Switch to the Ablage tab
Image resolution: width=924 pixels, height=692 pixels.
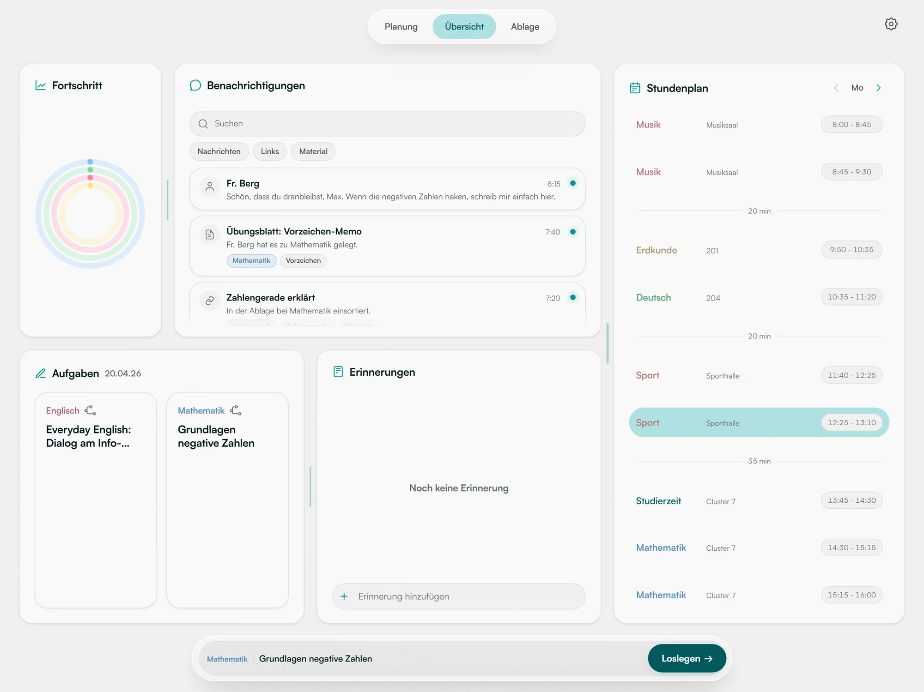coord(525,27)
